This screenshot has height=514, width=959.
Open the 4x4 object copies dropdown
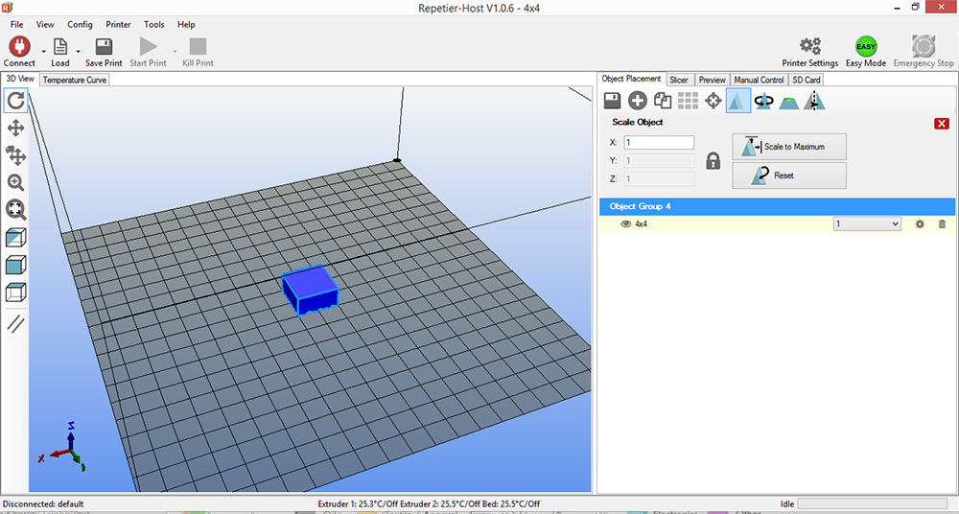(x=867, y=224)
